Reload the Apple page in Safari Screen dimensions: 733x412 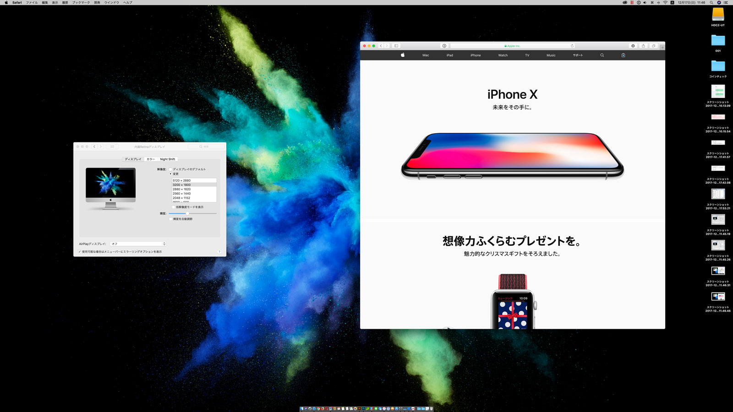coord(572,46)
